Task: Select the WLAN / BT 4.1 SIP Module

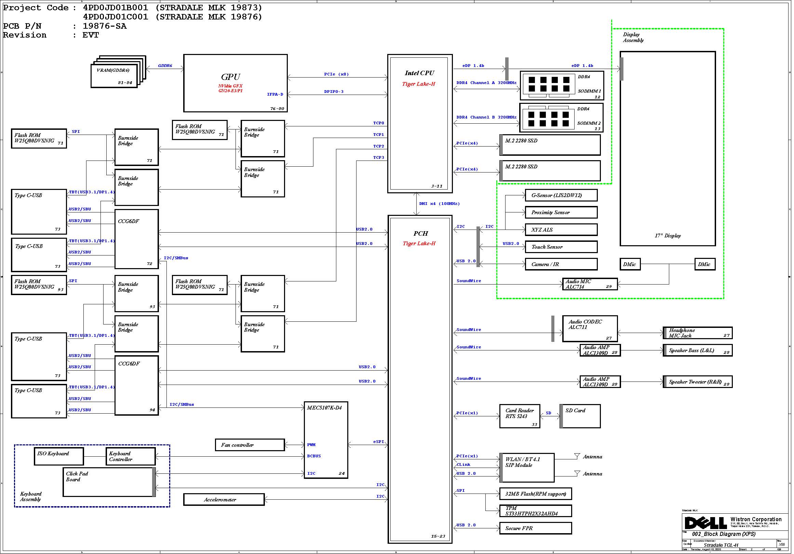Action: click(528, 468)
